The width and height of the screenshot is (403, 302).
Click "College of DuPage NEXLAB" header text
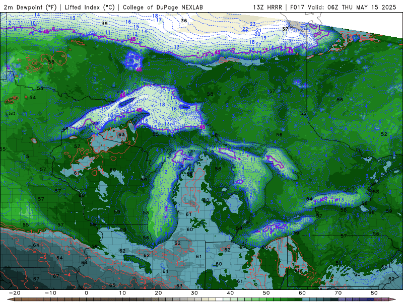click(163, 7)
